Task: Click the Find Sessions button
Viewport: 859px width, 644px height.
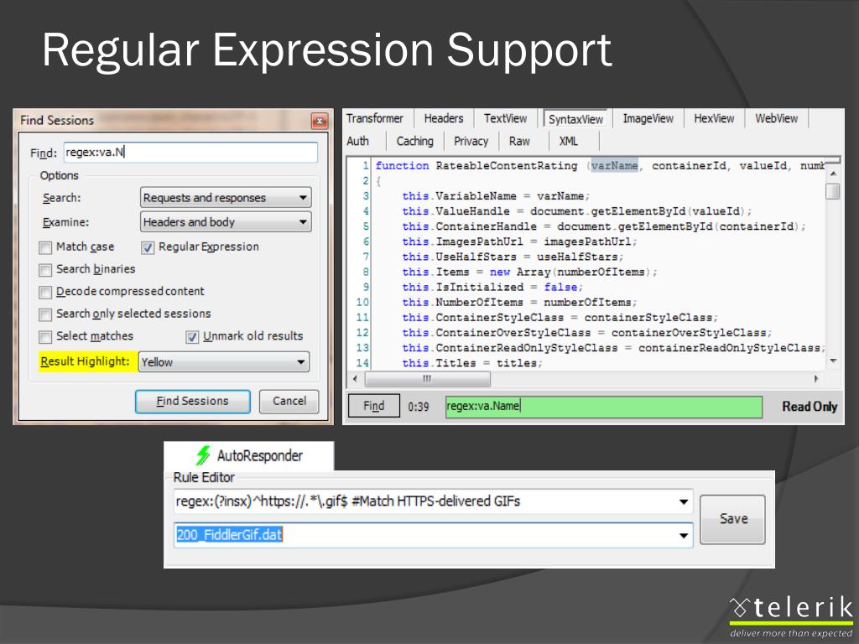Action: [x=193, y=402]
